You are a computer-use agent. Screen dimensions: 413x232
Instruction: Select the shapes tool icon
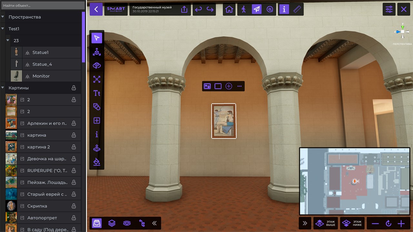[x=97, y=107]
